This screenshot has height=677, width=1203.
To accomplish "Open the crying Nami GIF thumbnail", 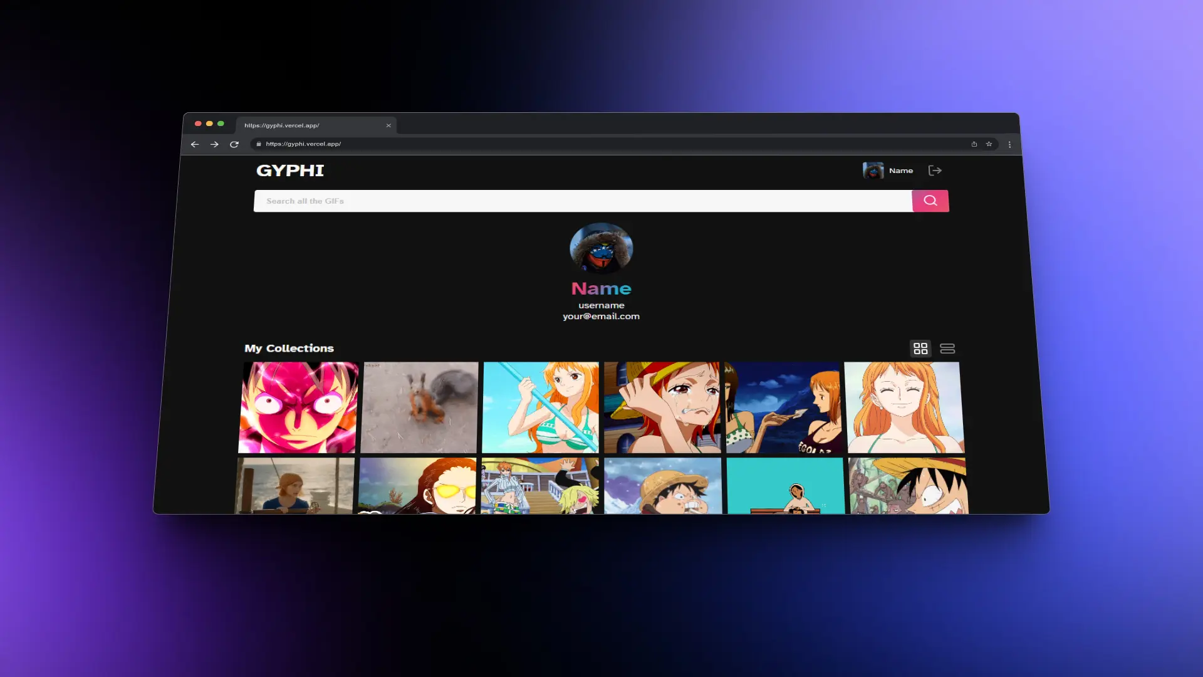I will pyautogui.click(x=662, y=407).
